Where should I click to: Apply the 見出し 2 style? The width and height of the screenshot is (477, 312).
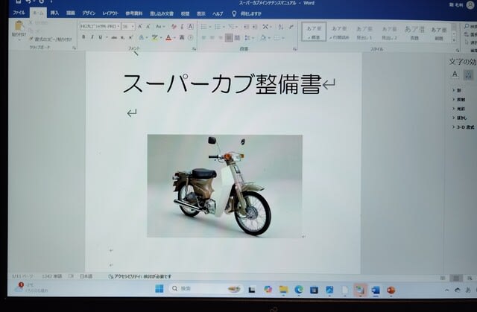click(x=389, y=32)
